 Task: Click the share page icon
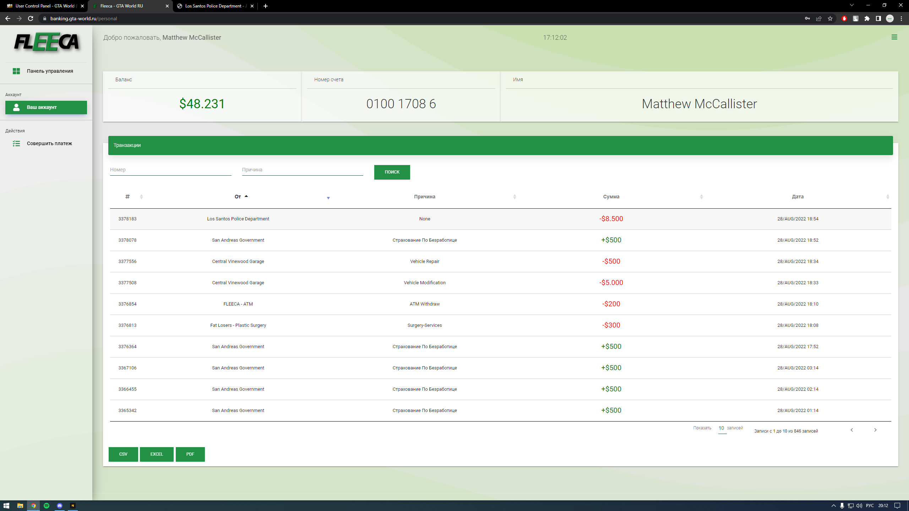coord(819,18)
